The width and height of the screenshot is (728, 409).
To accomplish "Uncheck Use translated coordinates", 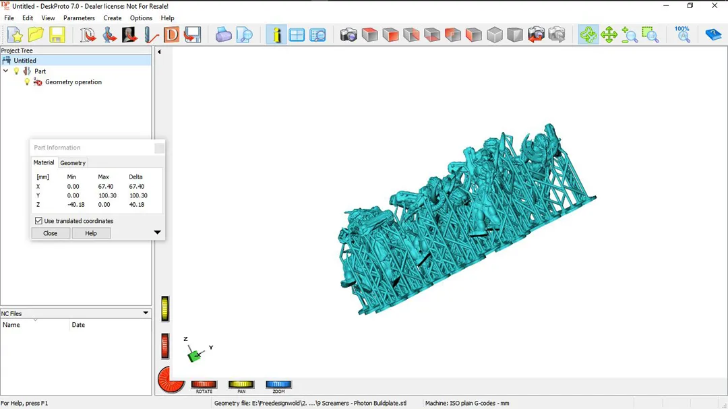I will [38, 221].
